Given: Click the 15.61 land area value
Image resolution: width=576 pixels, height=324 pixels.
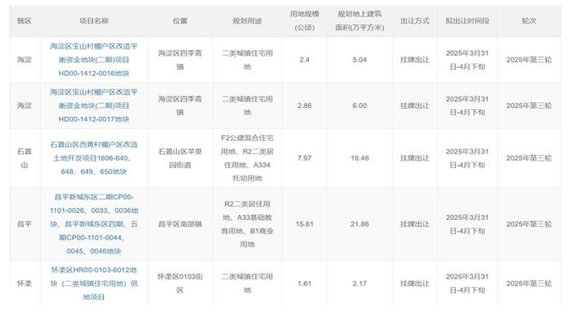Looking at the screenshot, I should (x=304, y=224).
